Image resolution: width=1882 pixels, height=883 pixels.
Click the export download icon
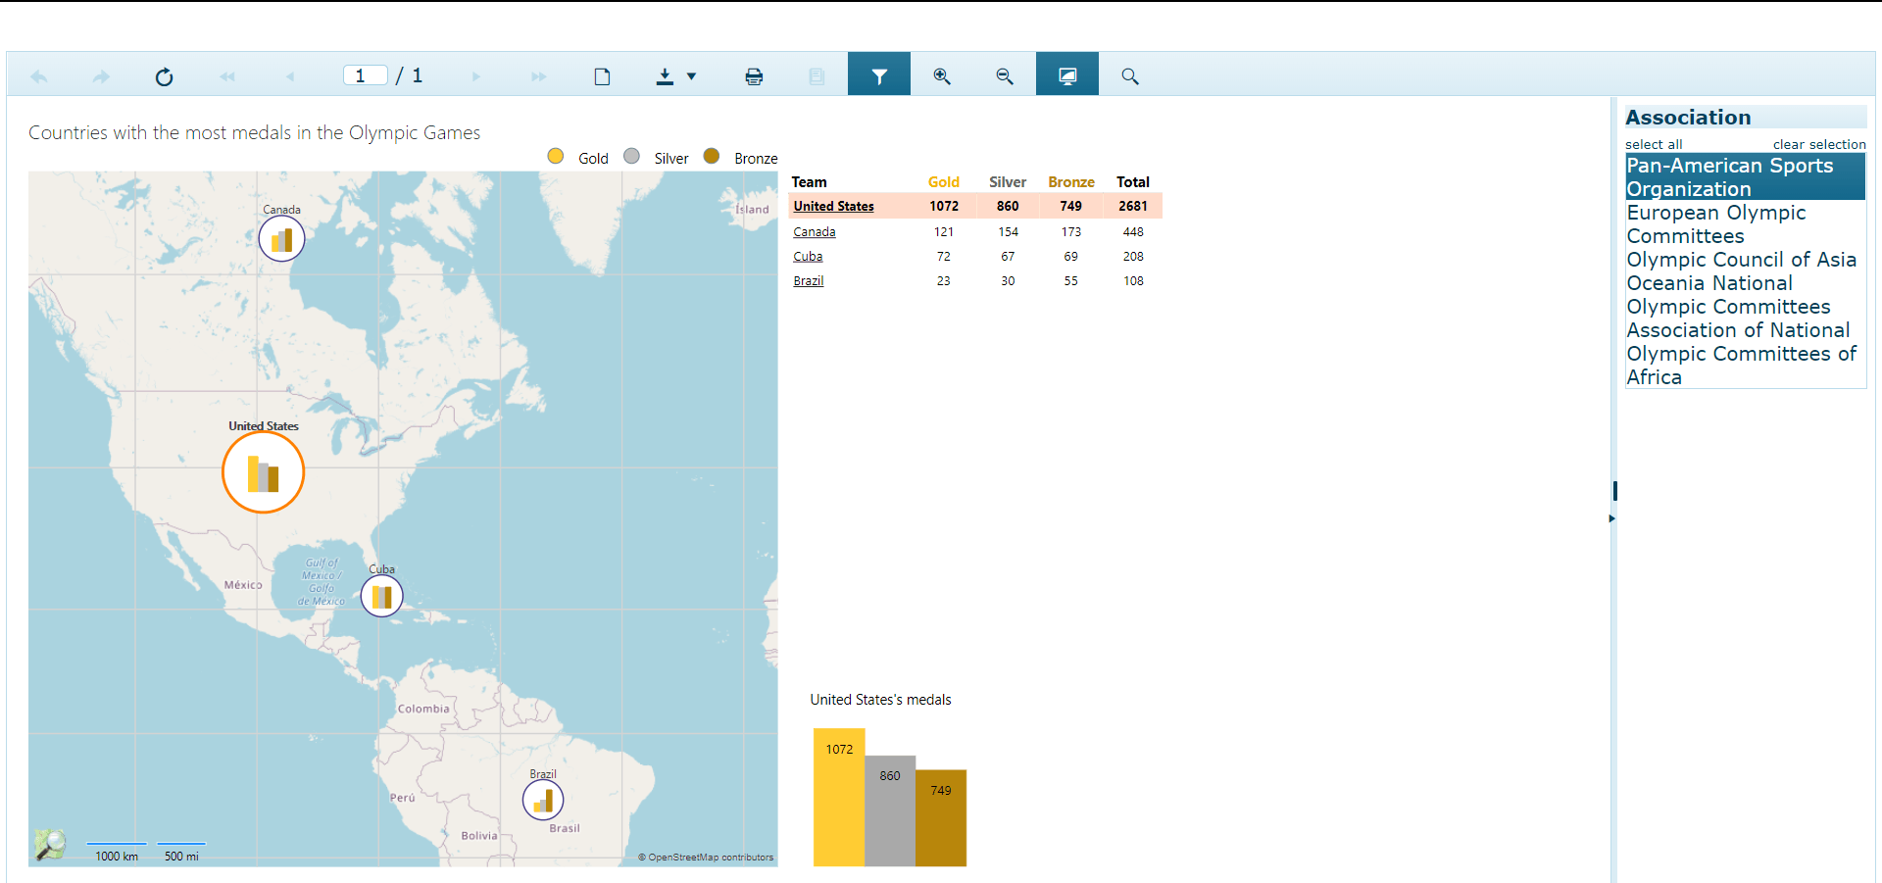[665, 76]
